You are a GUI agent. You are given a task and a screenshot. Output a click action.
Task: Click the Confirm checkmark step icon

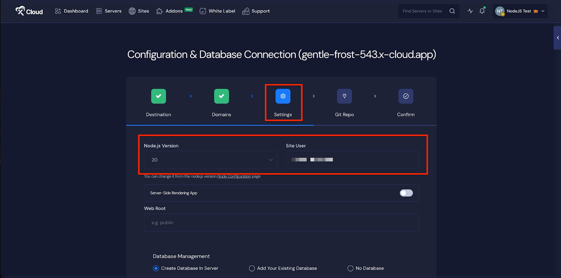coord(406,96)
